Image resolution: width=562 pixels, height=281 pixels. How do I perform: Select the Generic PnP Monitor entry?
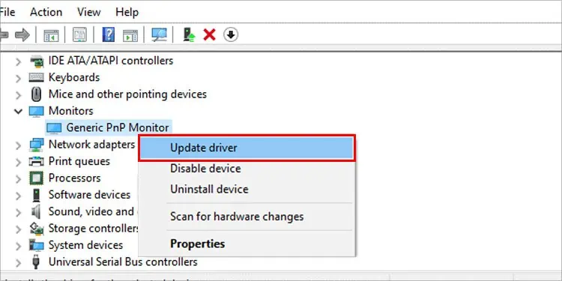click(x=109, y=127)
